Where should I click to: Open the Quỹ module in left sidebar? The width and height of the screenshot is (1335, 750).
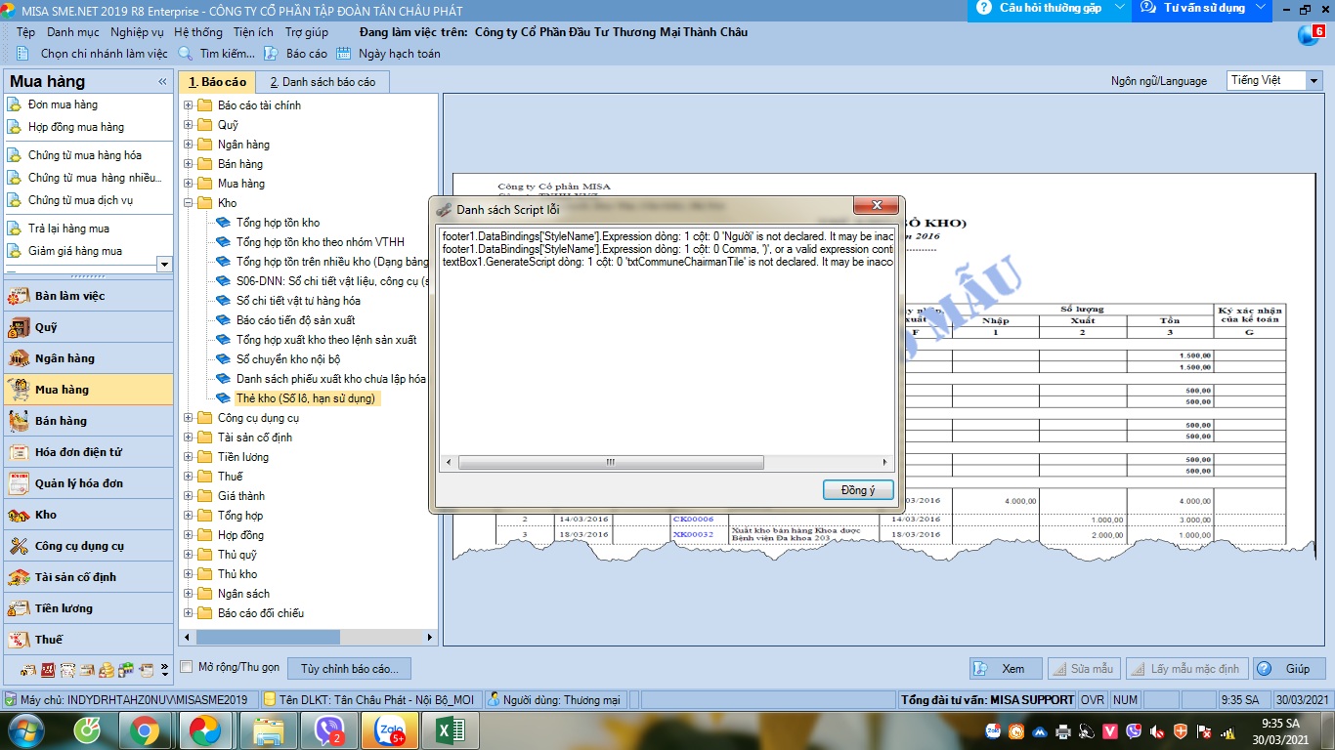click(88, 327)
